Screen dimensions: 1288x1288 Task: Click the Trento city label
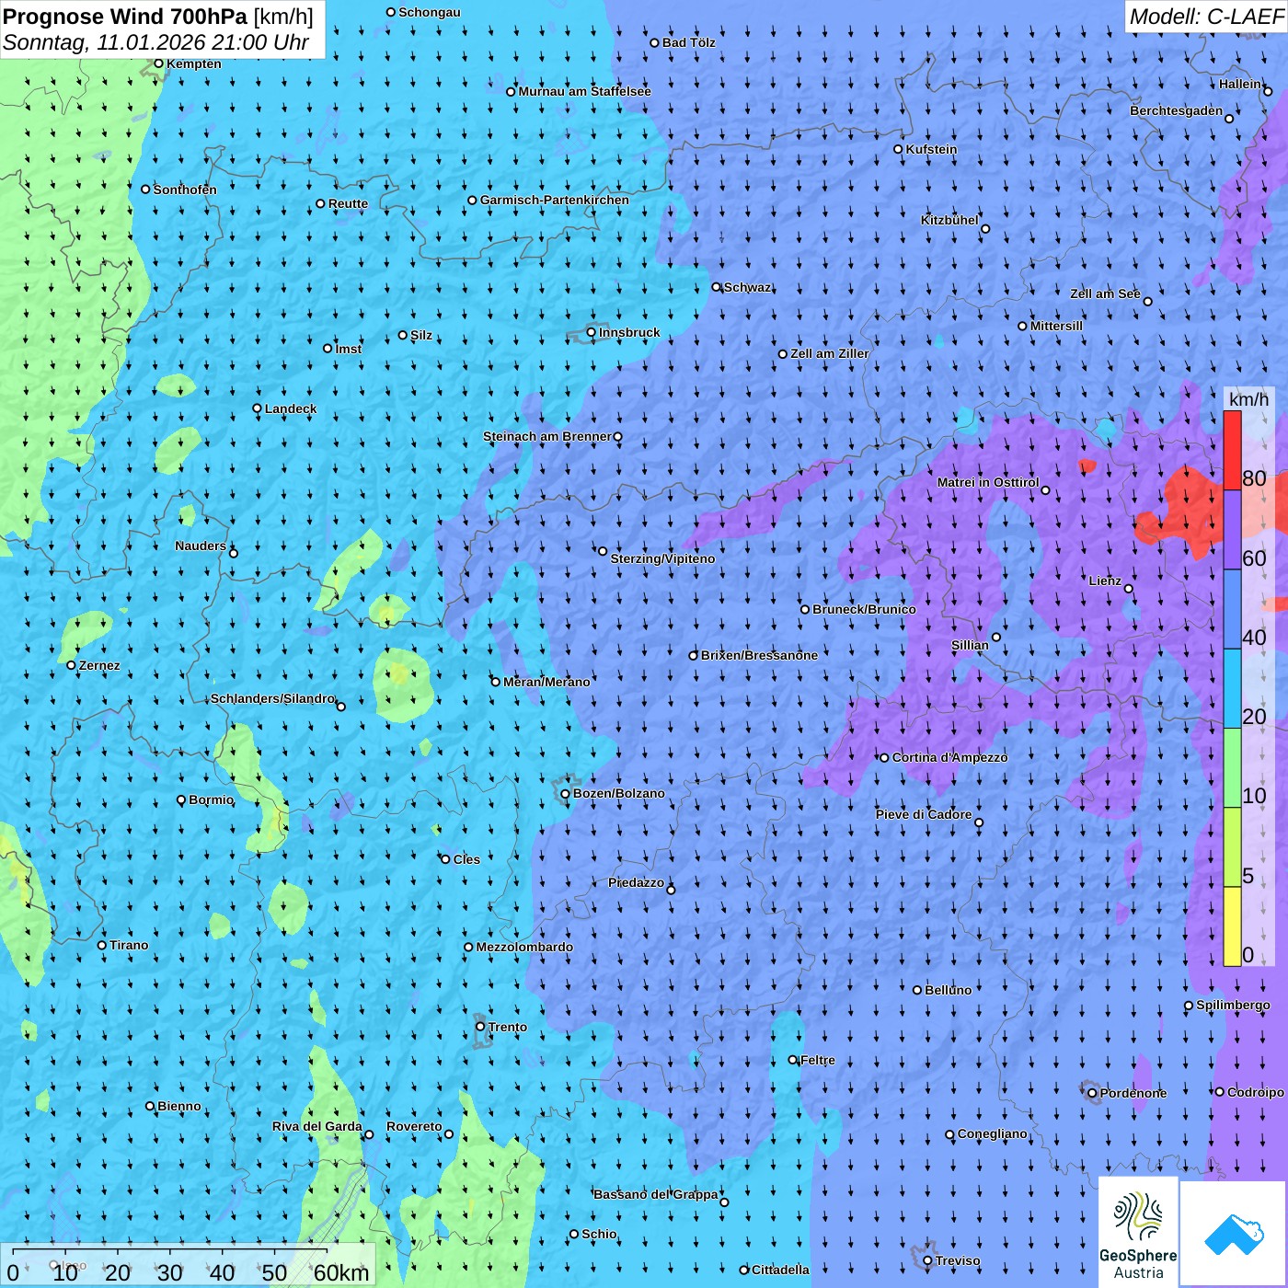pyautogui.click(x=508, y=1027)
